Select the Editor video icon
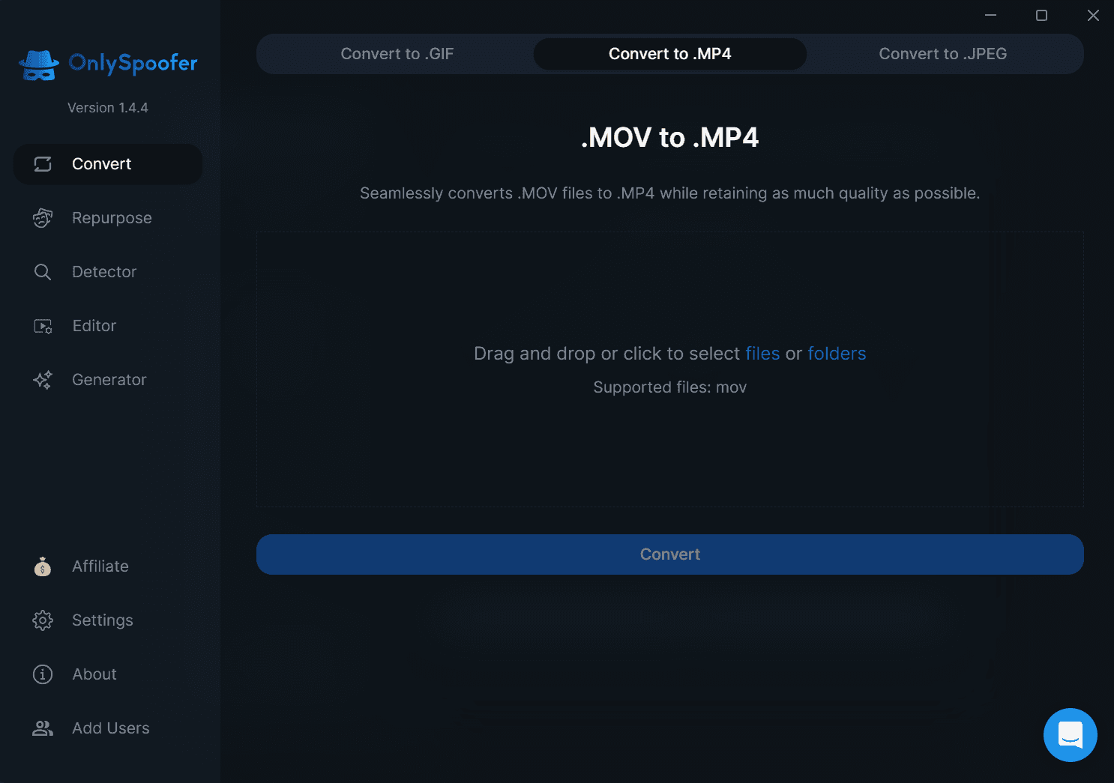The image size is (1114, 783). [x=43, y=326]
